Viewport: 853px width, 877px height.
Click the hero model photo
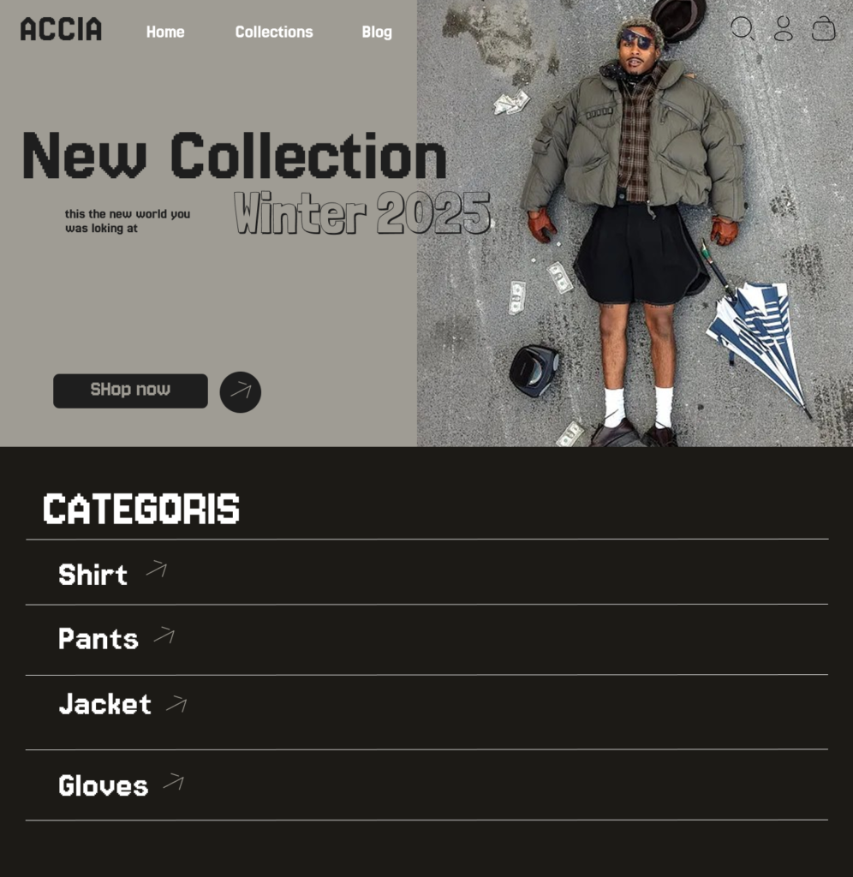(635, 224)
